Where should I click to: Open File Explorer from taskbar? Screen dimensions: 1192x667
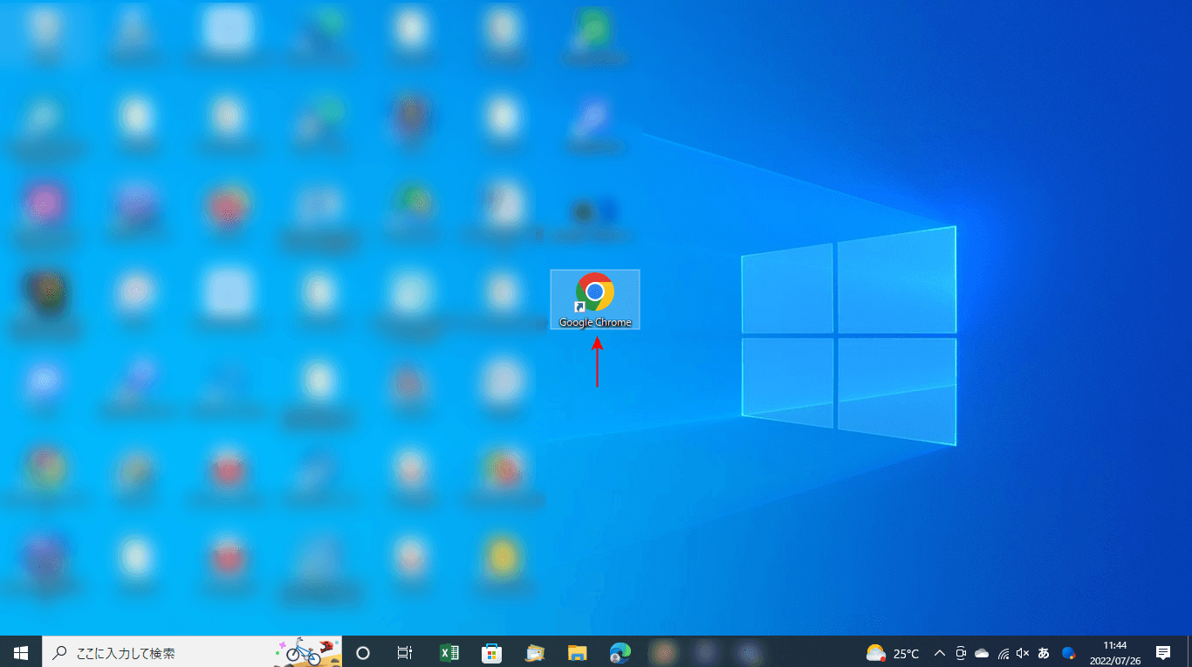[x=578, y=652]
